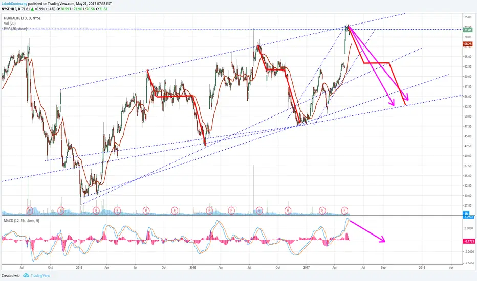Click the 2017 time axis label
The image size is (477, 281).
pos(307,268)
